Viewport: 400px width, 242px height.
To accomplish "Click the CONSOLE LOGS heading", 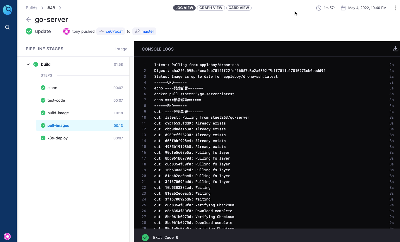I will (x=158, y=49).
